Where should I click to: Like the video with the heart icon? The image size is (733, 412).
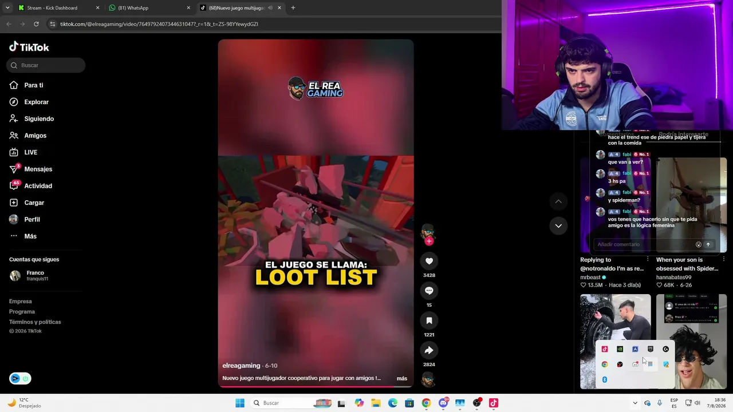(x=429, y=261)
